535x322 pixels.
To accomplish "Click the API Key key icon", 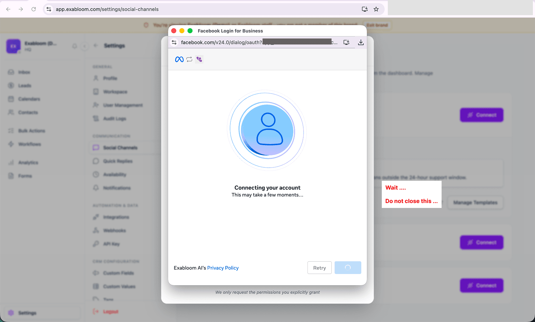I will click(96, 244).
